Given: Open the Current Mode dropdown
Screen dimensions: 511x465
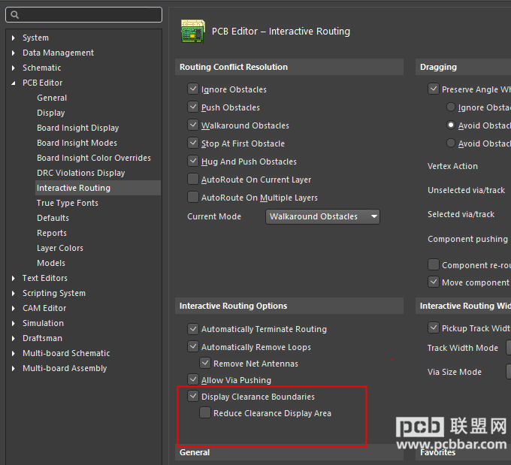Looking at the screenshot, I should pos(322,216).
